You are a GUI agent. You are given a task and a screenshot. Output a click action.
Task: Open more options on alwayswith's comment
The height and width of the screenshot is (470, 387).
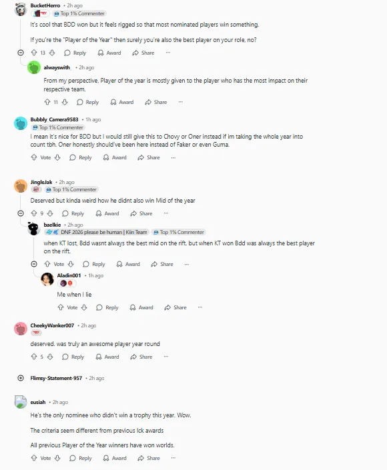181,102
